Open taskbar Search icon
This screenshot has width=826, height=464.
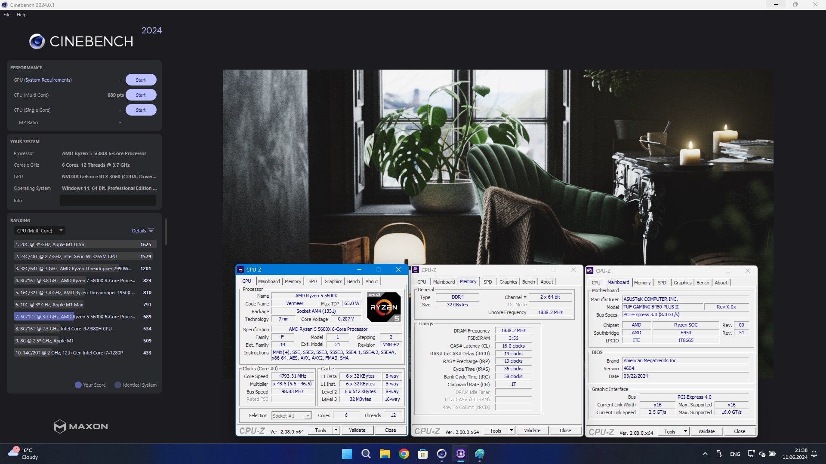pyautogui.click(x=366, y=454)
